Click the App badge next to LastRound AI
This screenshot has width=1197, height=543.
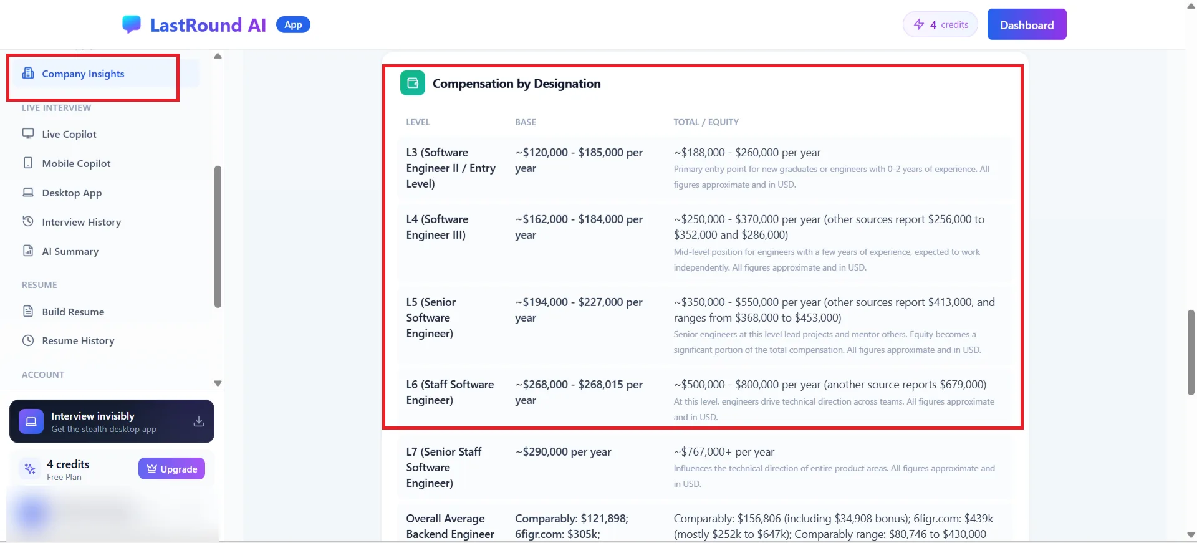tap(293, 24)
